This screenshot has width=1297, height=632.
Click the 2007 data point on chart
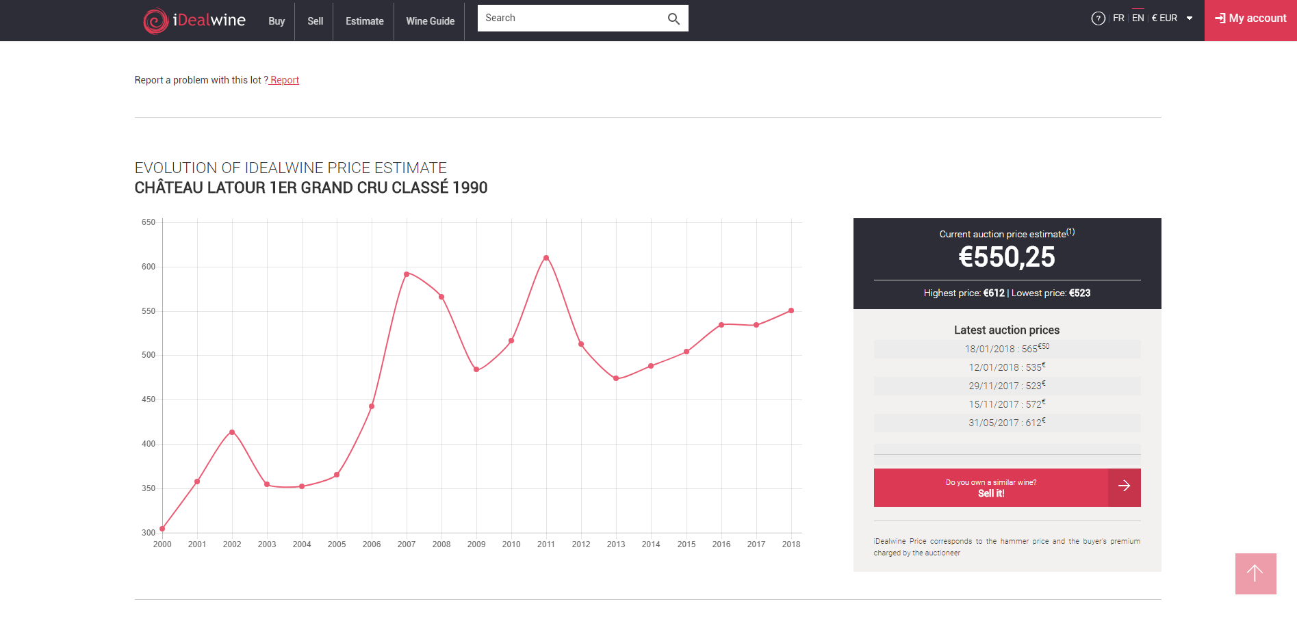407,274
